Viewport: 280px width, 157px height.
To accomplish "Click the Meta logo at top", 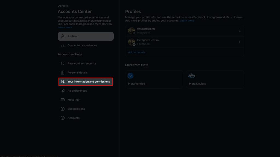I will [63, 6].
